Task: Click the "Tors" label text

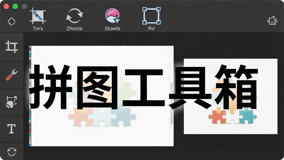Action: point(38,29)
